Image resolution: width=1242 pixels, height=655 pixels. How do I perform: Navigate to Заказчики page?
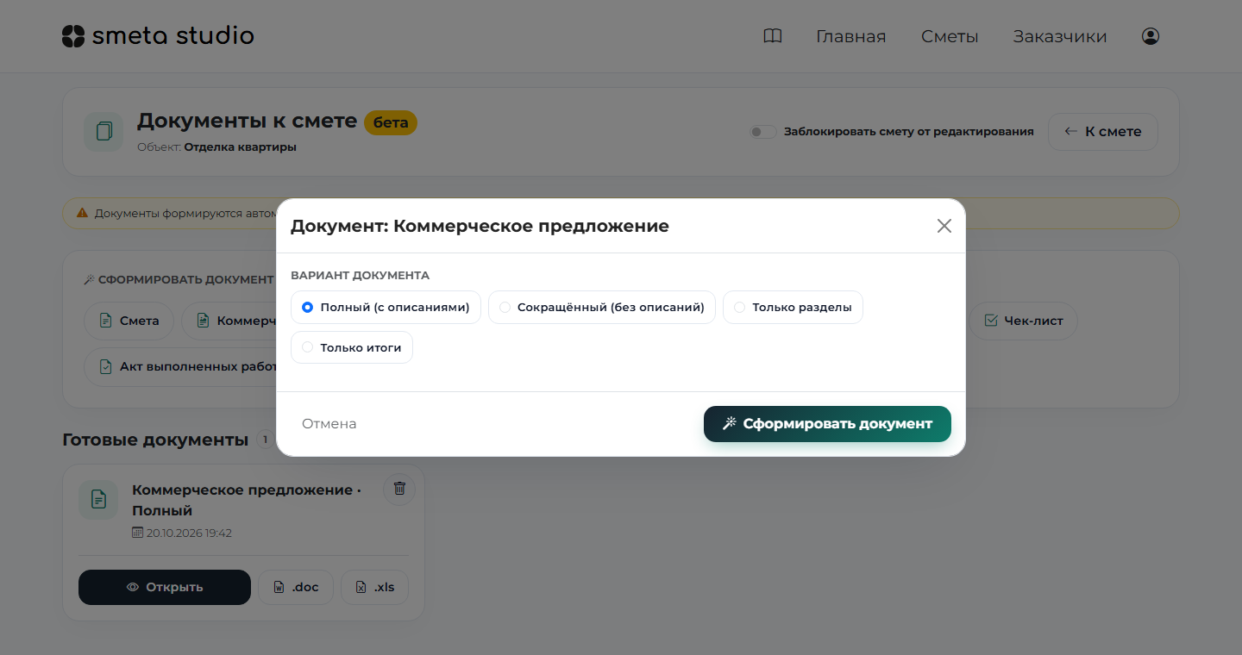(1060, 36)
